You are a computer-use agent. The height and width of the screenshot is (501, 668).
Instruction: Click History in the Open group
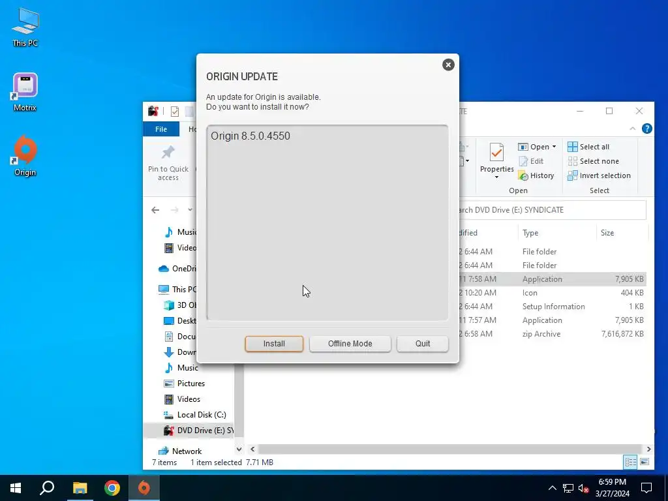[x=536, y=175]
